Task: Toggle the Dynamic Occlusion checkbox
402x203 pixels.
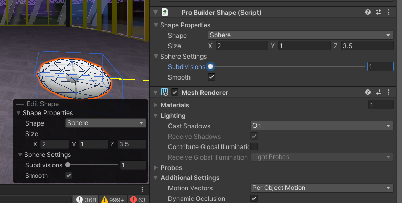Action: click(x=254, y=198)
